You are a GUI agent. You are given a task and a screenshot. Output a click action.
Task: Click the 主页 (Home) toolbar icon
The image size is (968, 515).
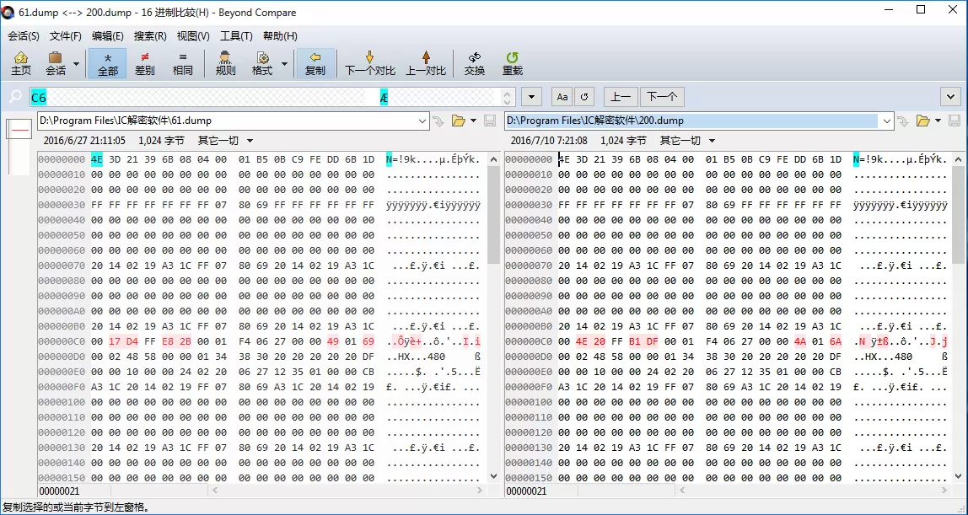point(21,63)
